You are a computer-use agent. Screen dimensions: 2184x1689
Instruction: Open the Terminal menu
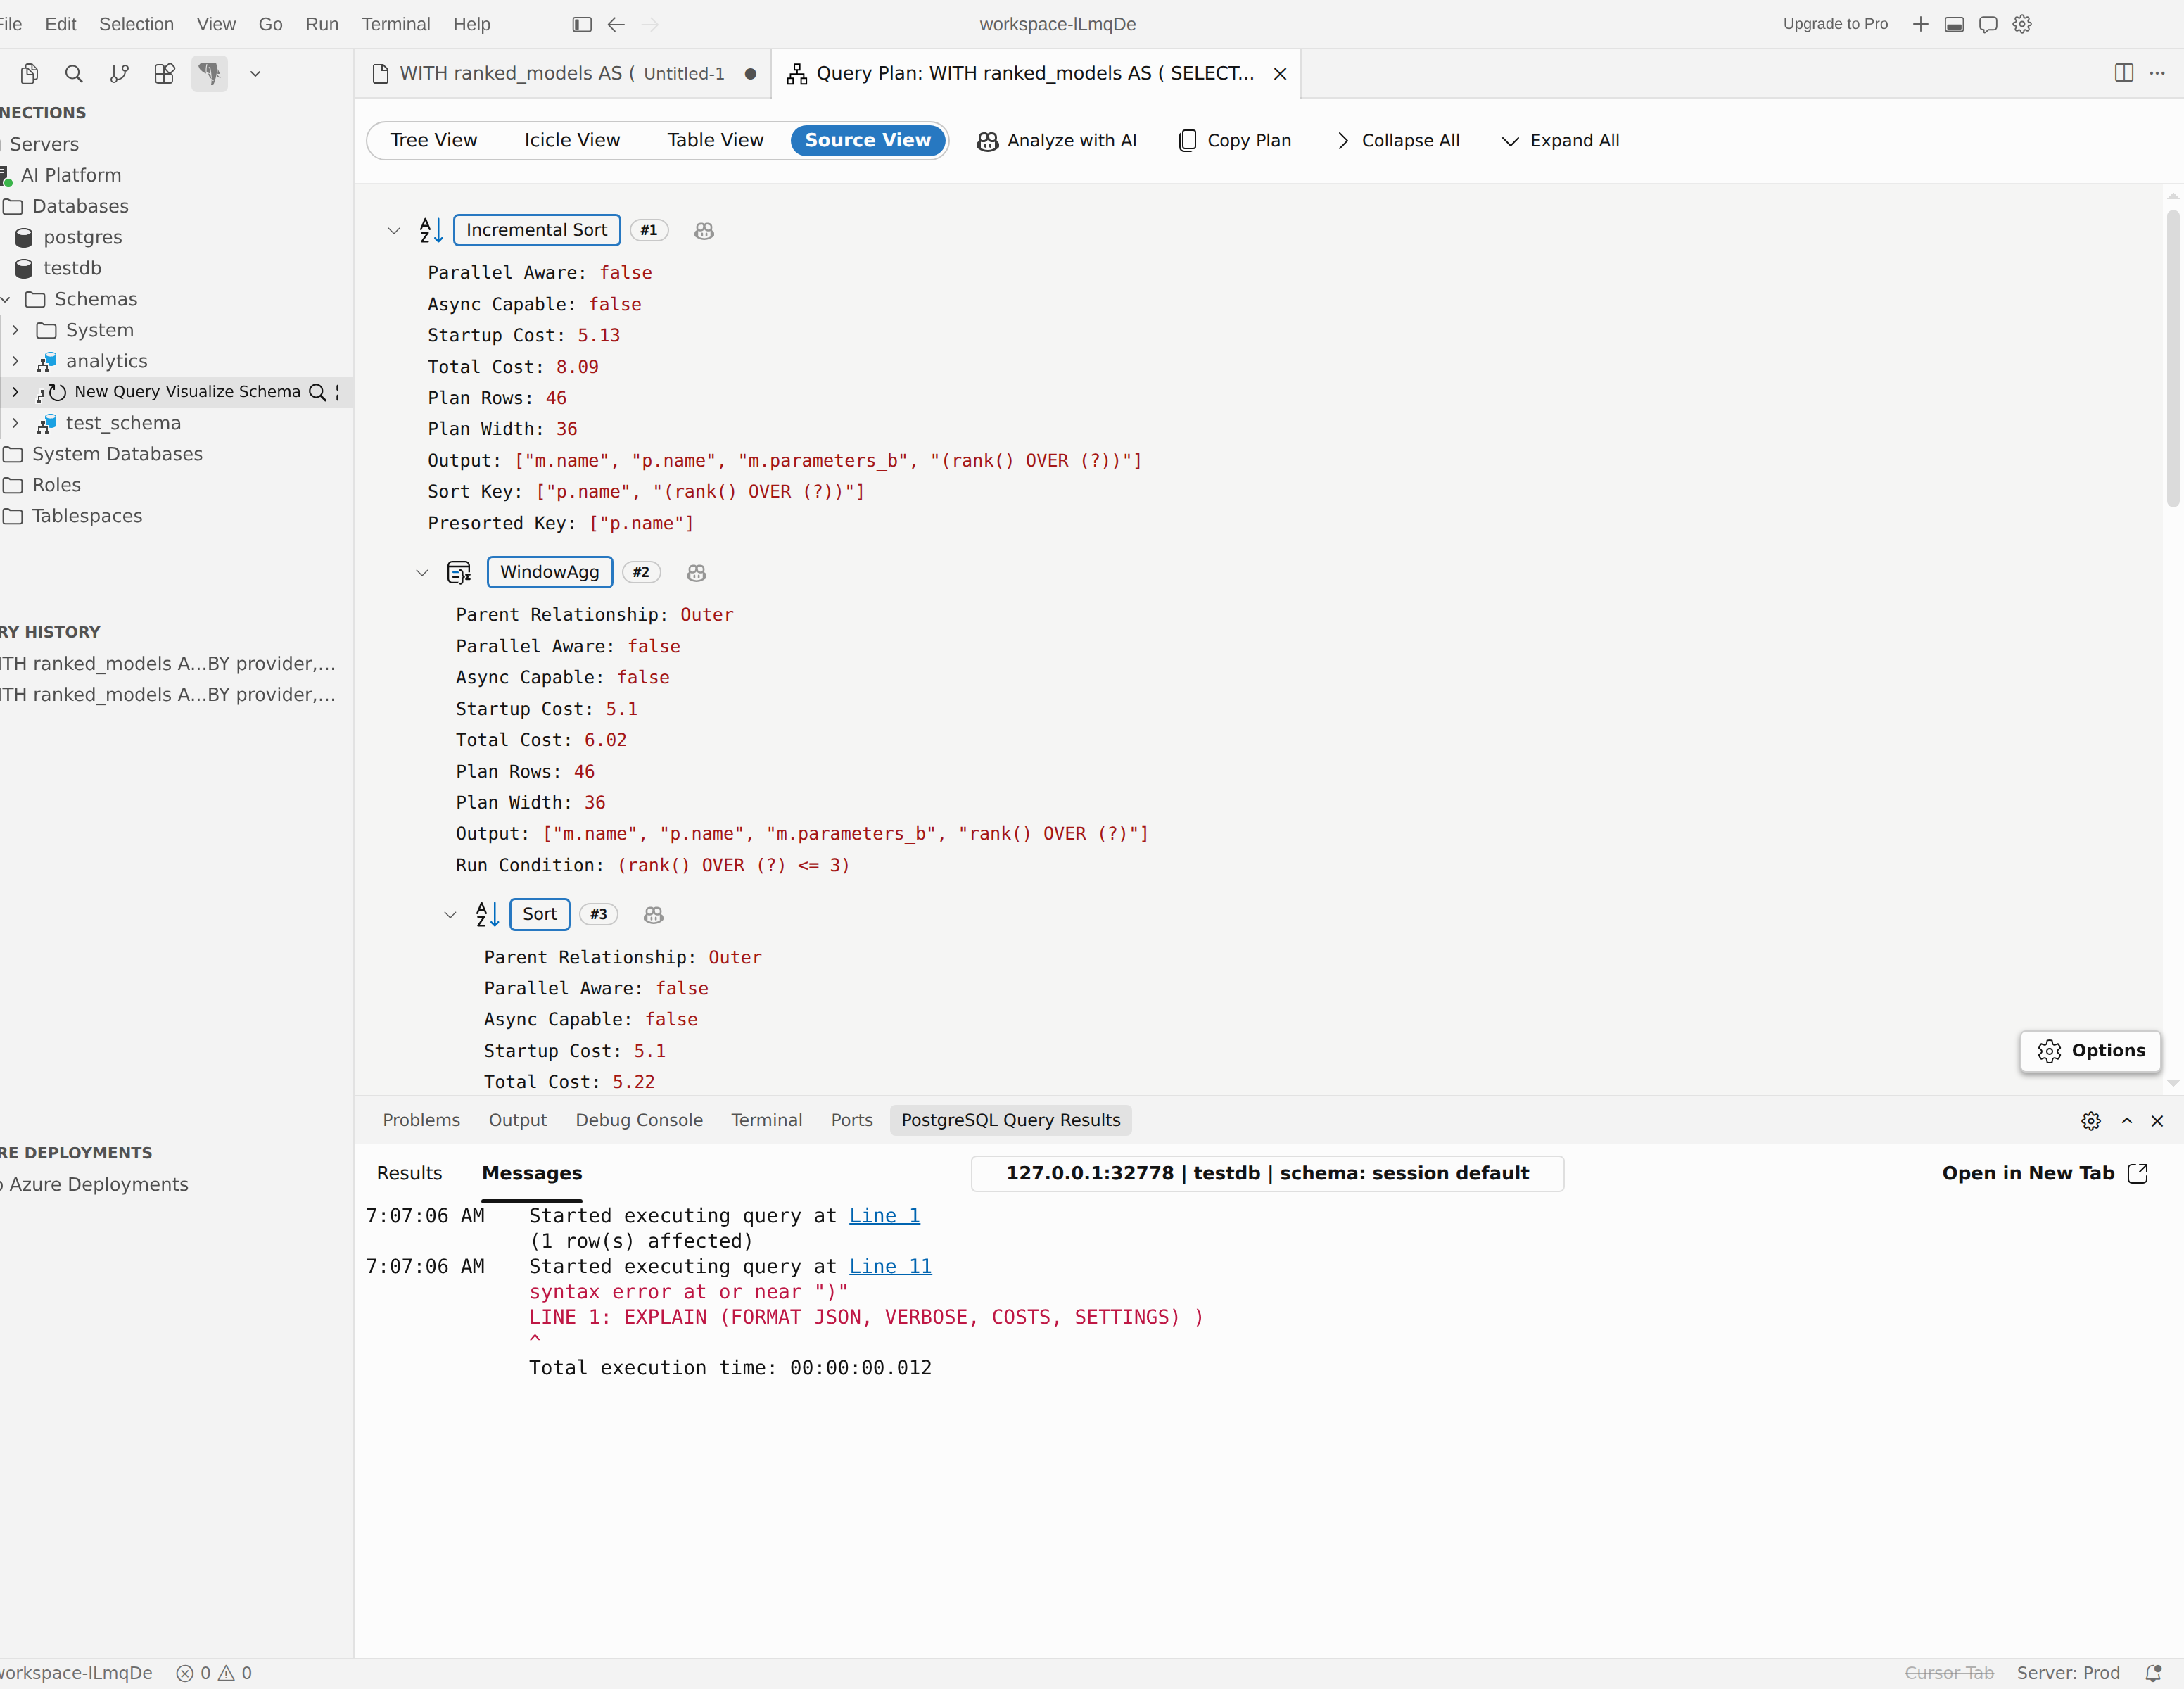click(396, 24)
